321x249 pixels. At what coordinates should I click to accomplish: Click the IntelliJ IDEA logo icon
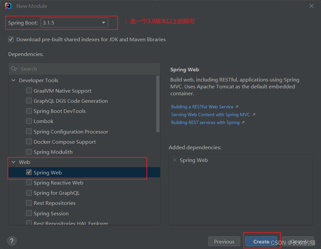(x=8, y=6)
